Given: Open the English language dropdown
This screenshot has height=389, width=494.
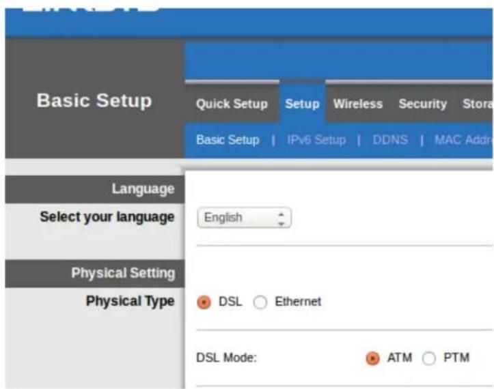Looking at the screenshot, I should [x=244, y=218].
